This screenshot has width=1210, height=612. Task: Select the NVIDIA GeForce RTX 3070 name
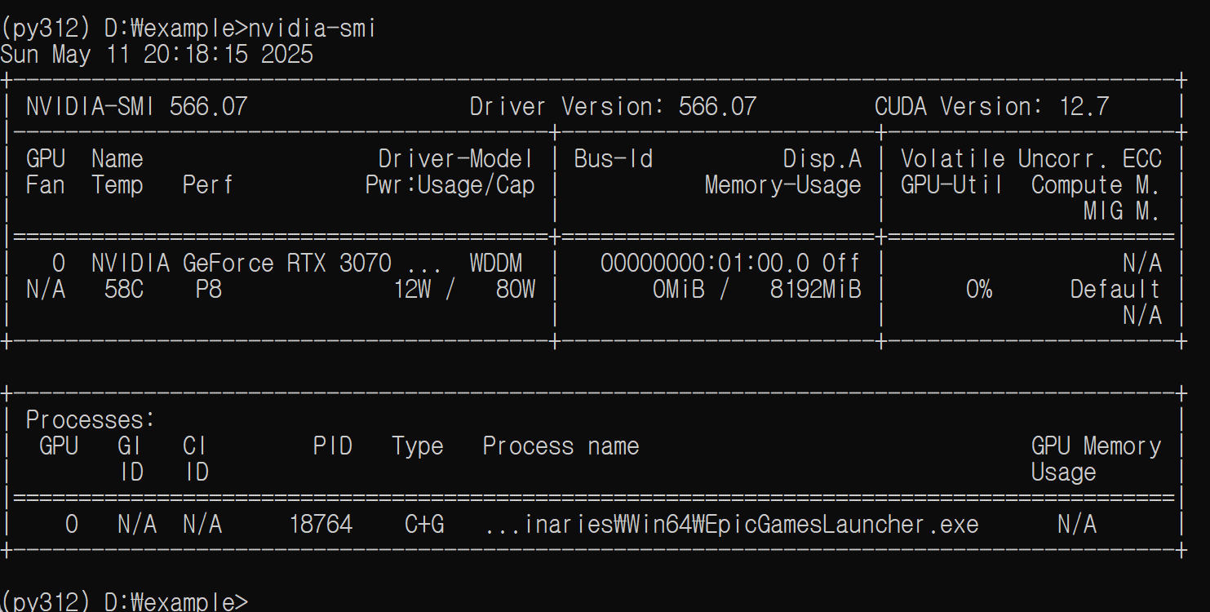coord(241,264)
